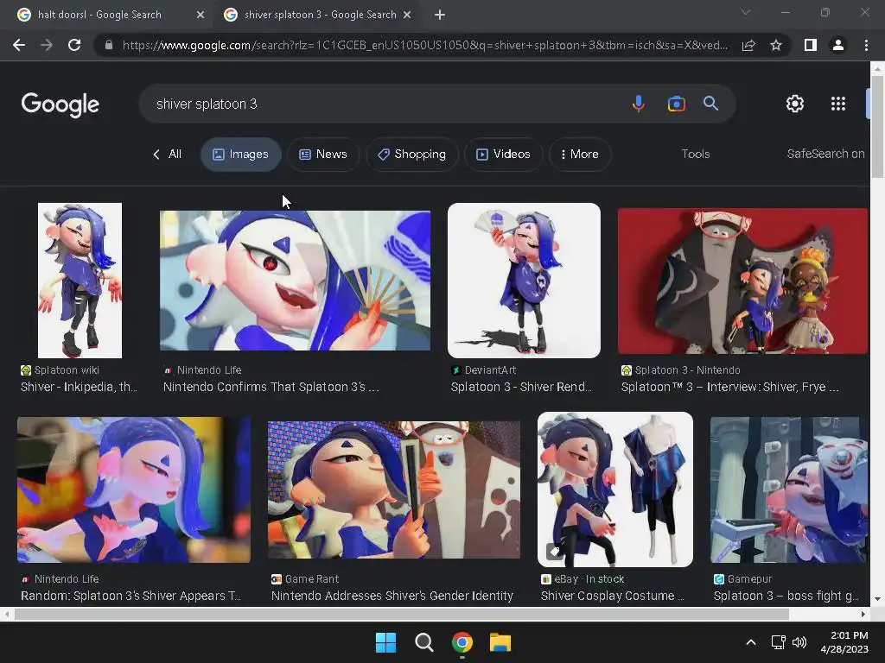Click 'Nintendo Addresses Shiver's Gender Identity' title
Viewport: 885px width, 663px height.
click(x=392, y=596)
